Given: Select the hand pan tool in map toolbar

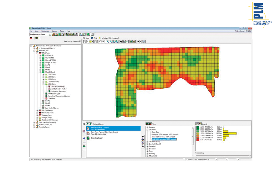Looking at the screenshot, I should click(x=100, y=41).
